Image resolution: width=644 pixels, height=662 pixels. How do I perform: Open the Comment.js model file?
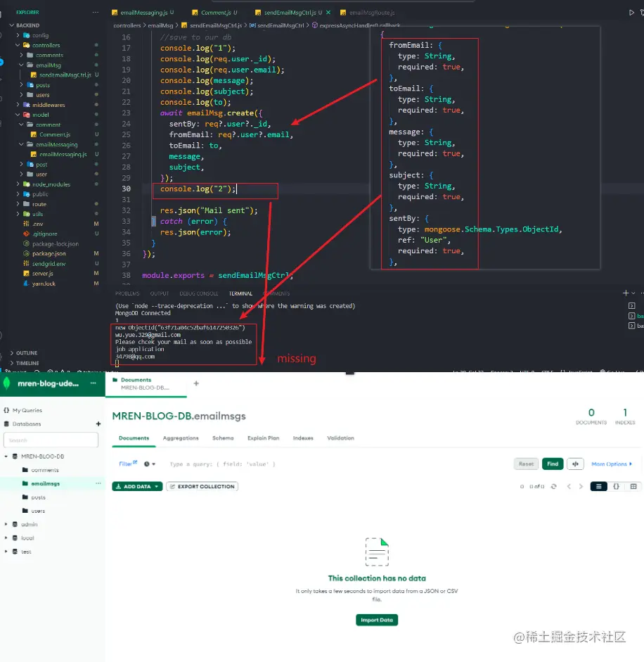coord(55,134)
